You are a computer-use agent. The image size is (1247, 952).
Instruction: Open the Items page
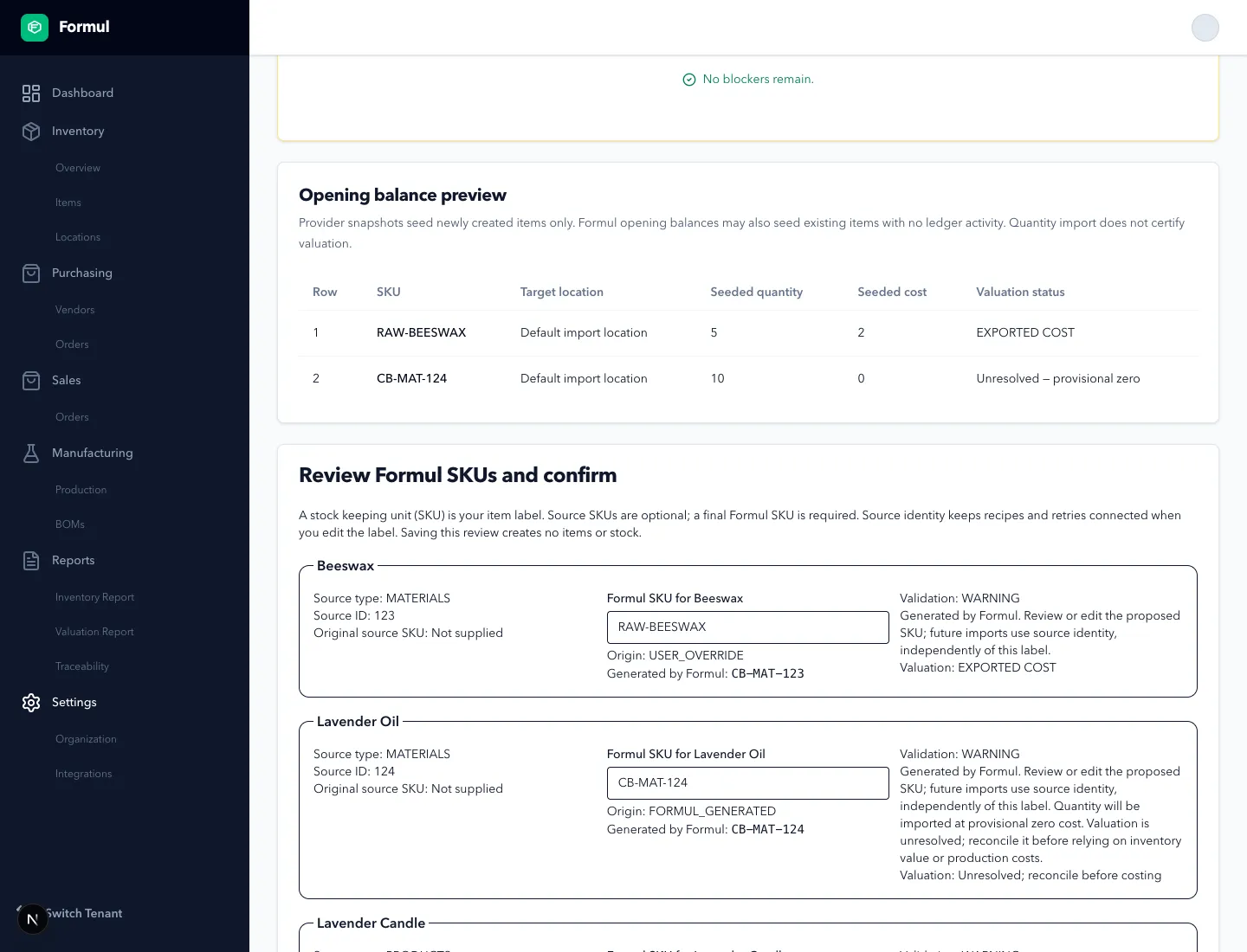point(68,203)
